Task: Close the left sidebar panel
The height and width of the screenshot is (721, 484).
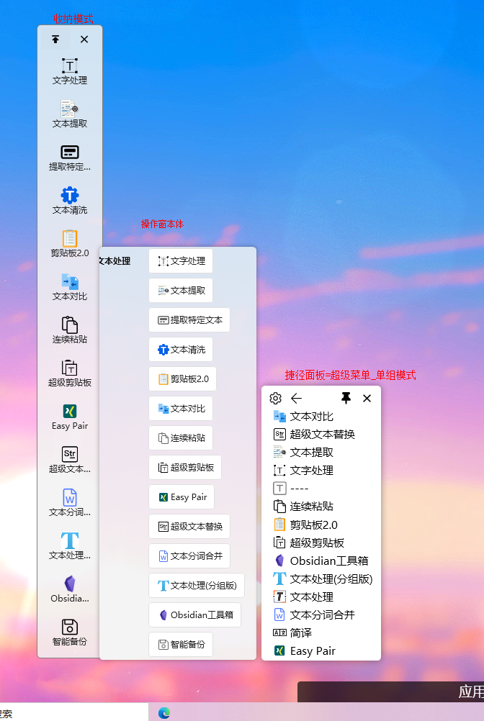Action: click(x=84, y=39)
